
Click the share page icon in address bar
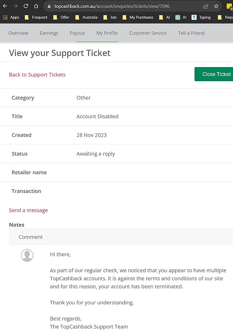tap(205, 6)
